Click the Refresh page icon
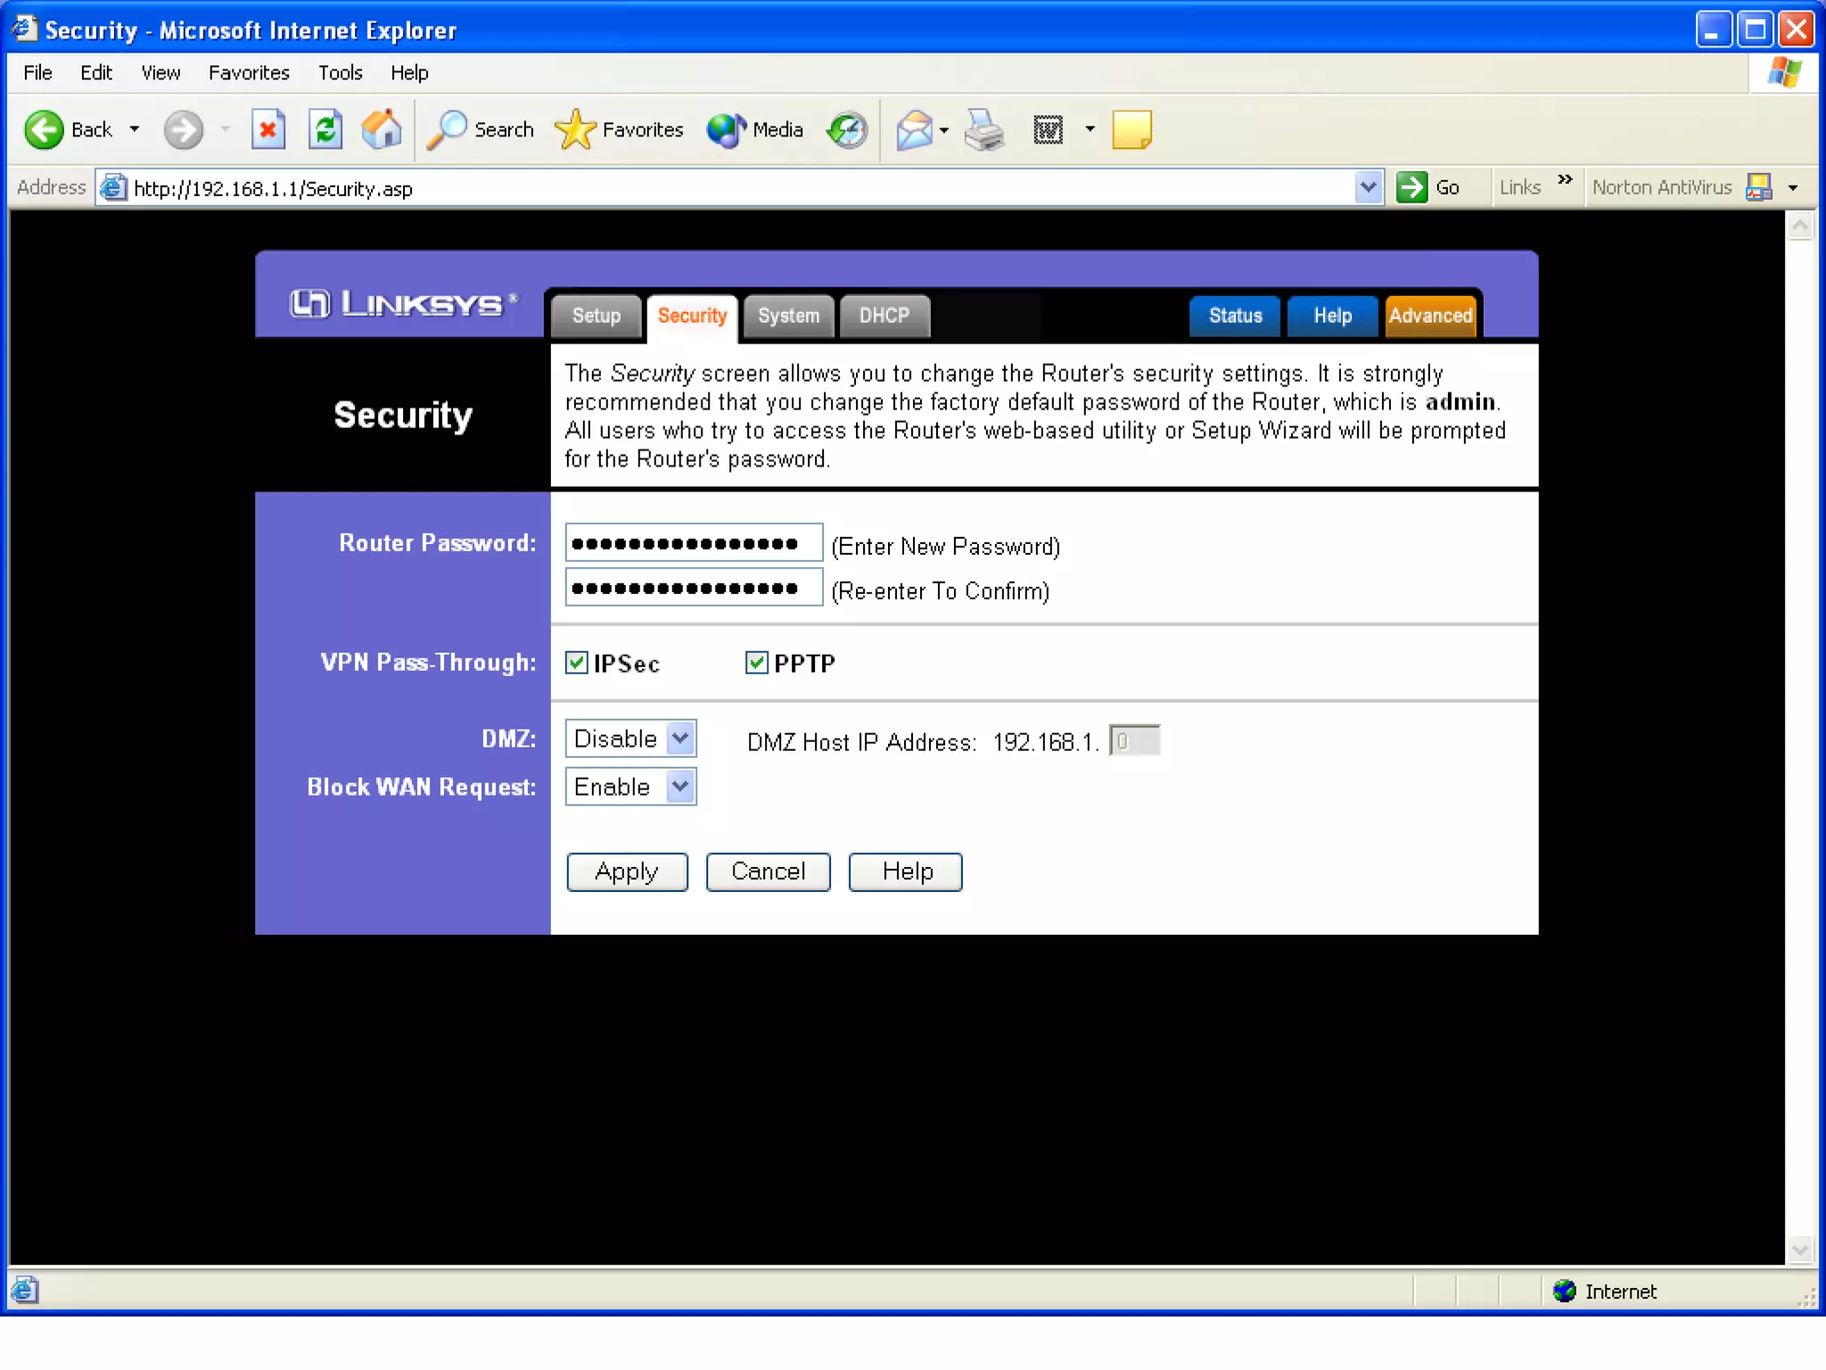 [325, 130]
